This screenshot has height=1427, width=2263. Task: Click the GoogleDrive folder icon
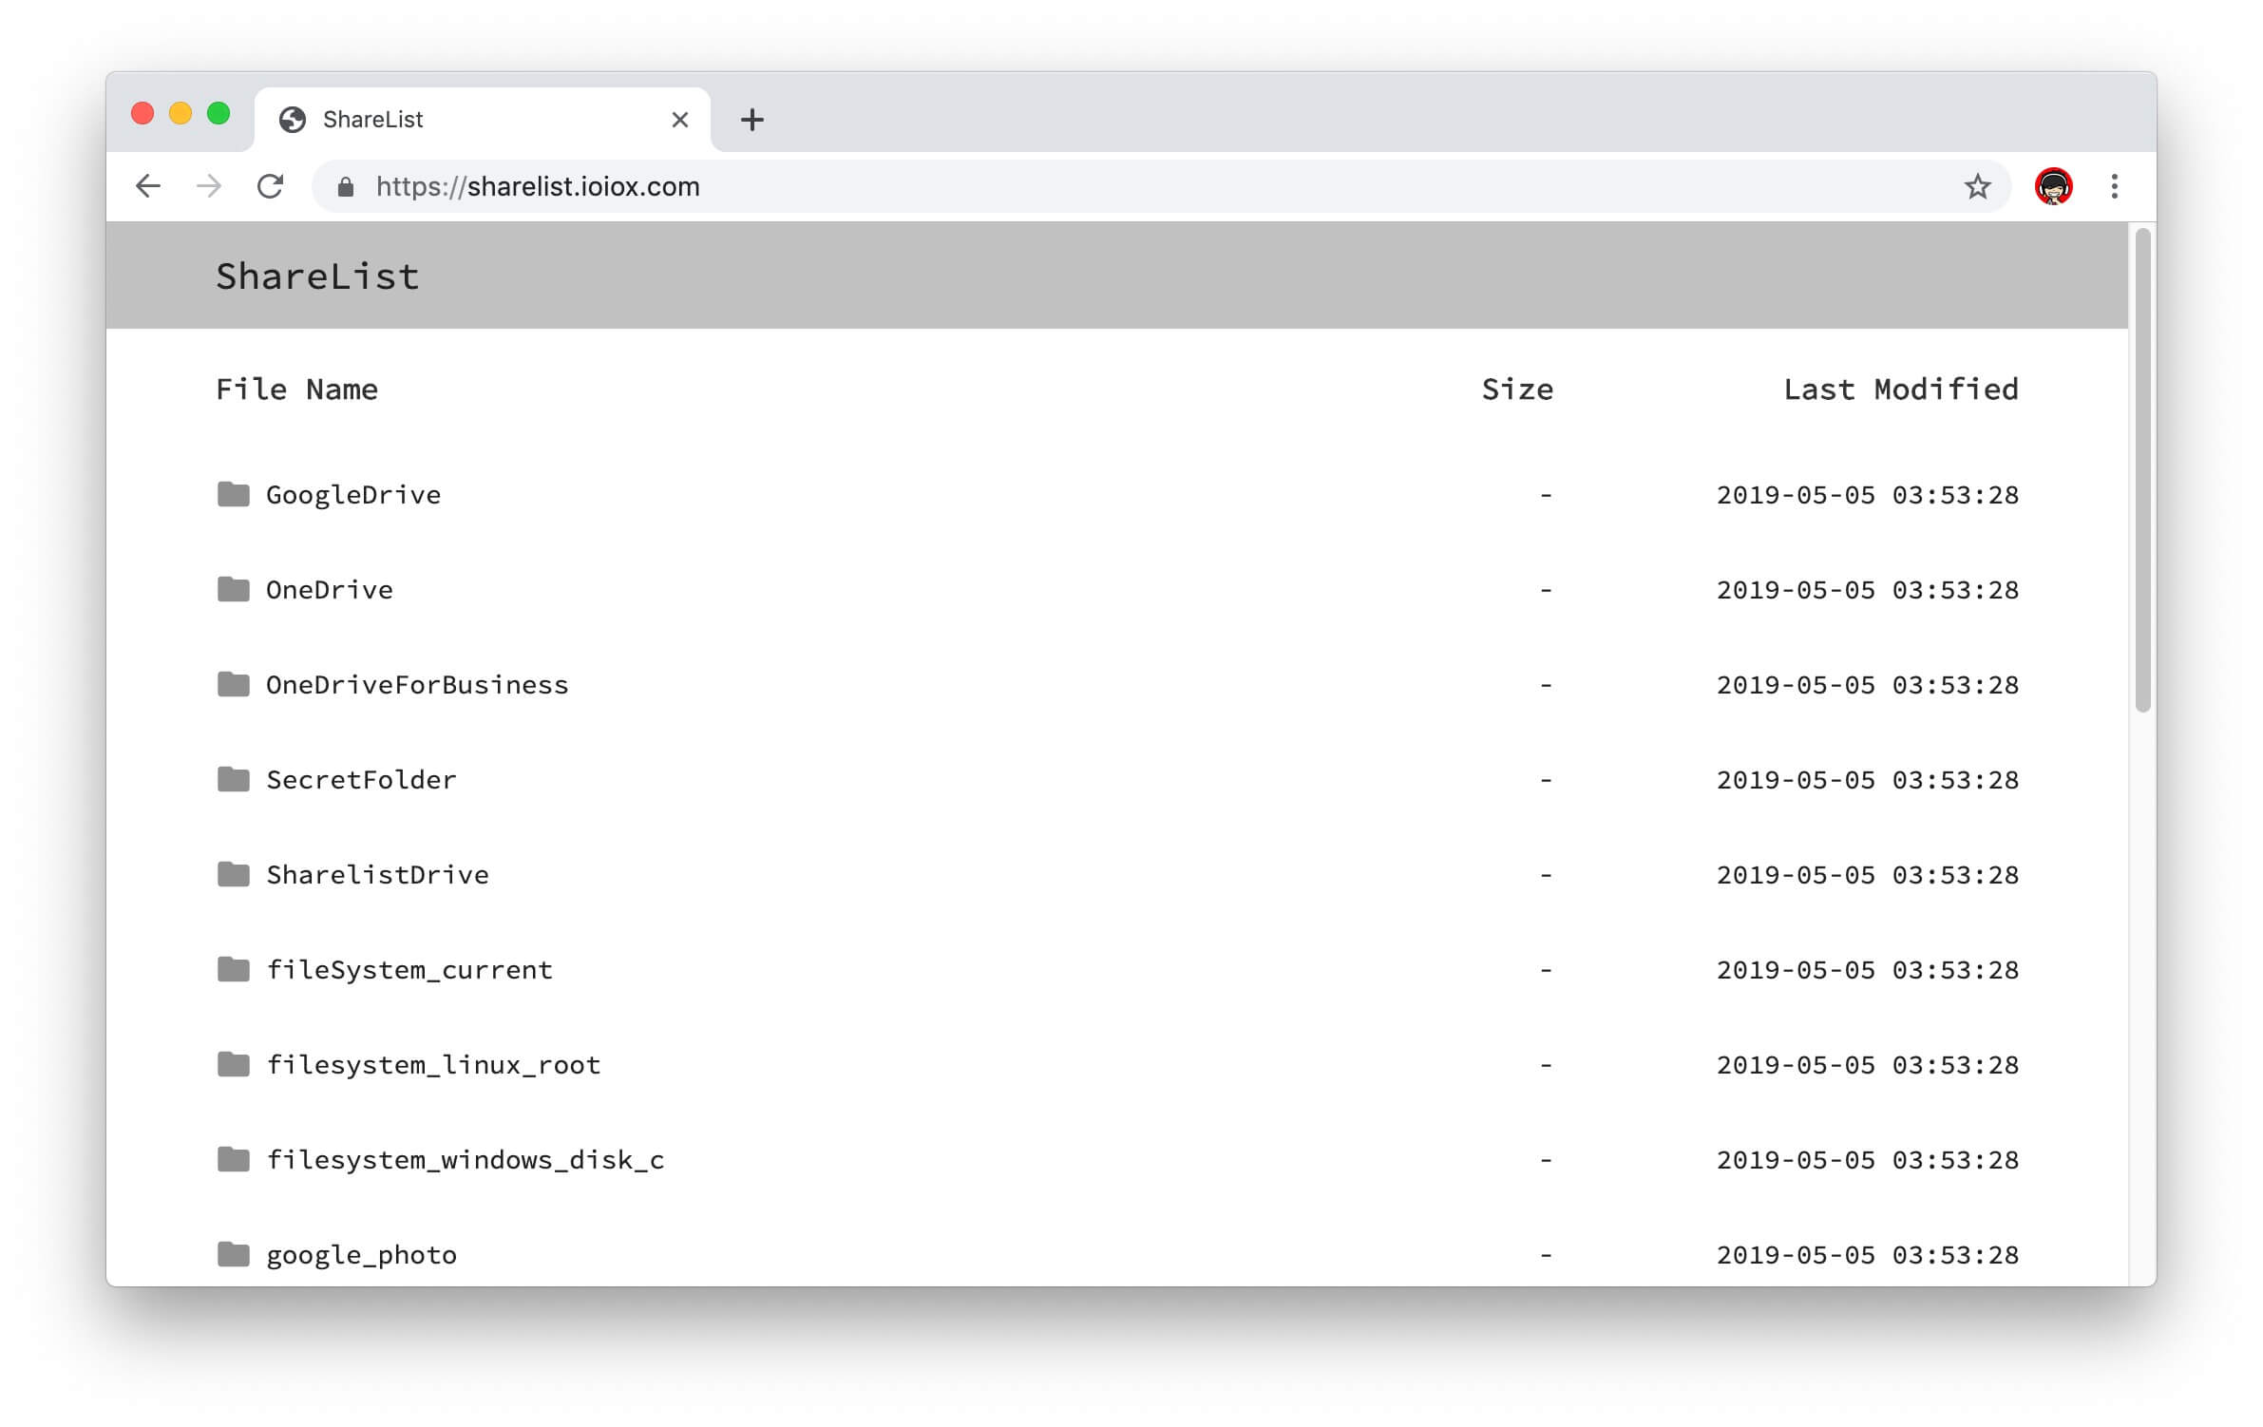coord(234,494)
